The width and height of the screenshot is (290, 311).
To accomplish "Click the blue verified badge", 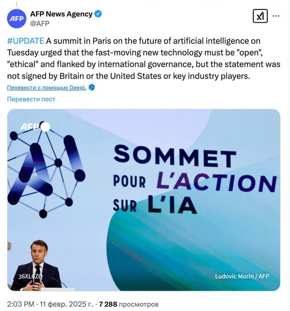I will pyautogui.click(x=98, y=14).
